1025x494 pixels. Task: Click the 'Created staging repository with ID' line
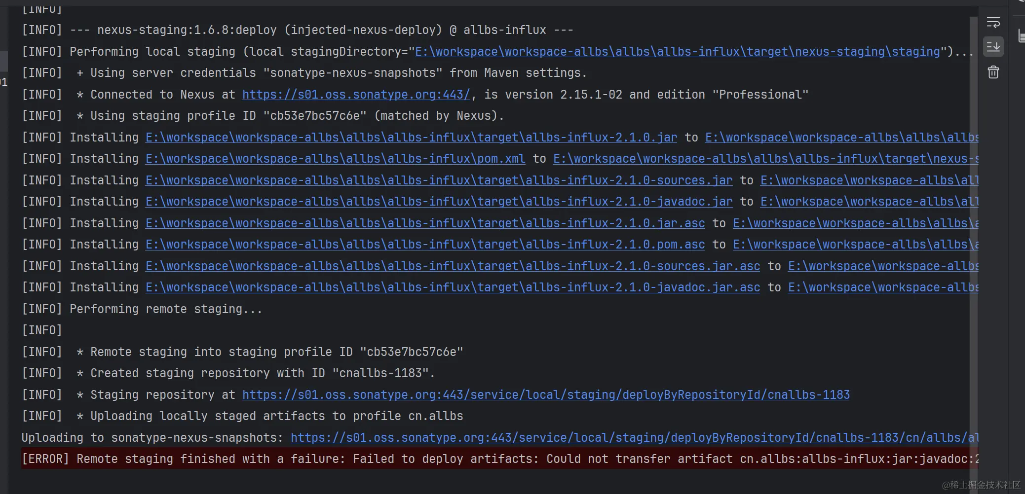click(228, 373)
